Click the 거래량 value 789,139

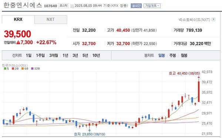point(194,30)
